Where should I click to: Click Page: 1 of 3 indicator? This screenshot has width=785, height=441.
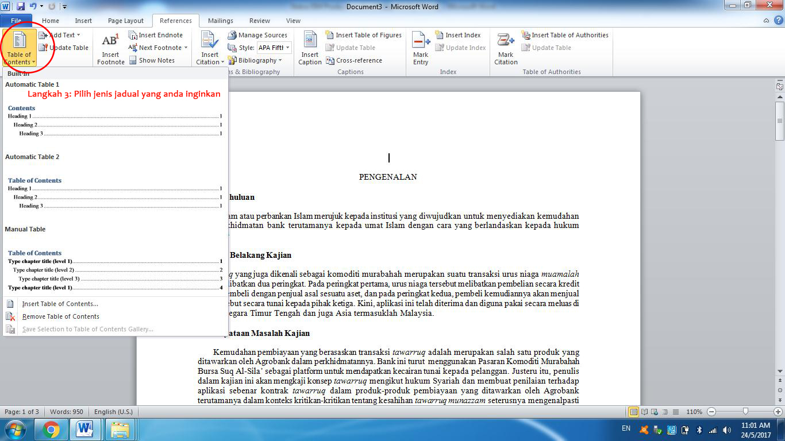click(22, 412)
